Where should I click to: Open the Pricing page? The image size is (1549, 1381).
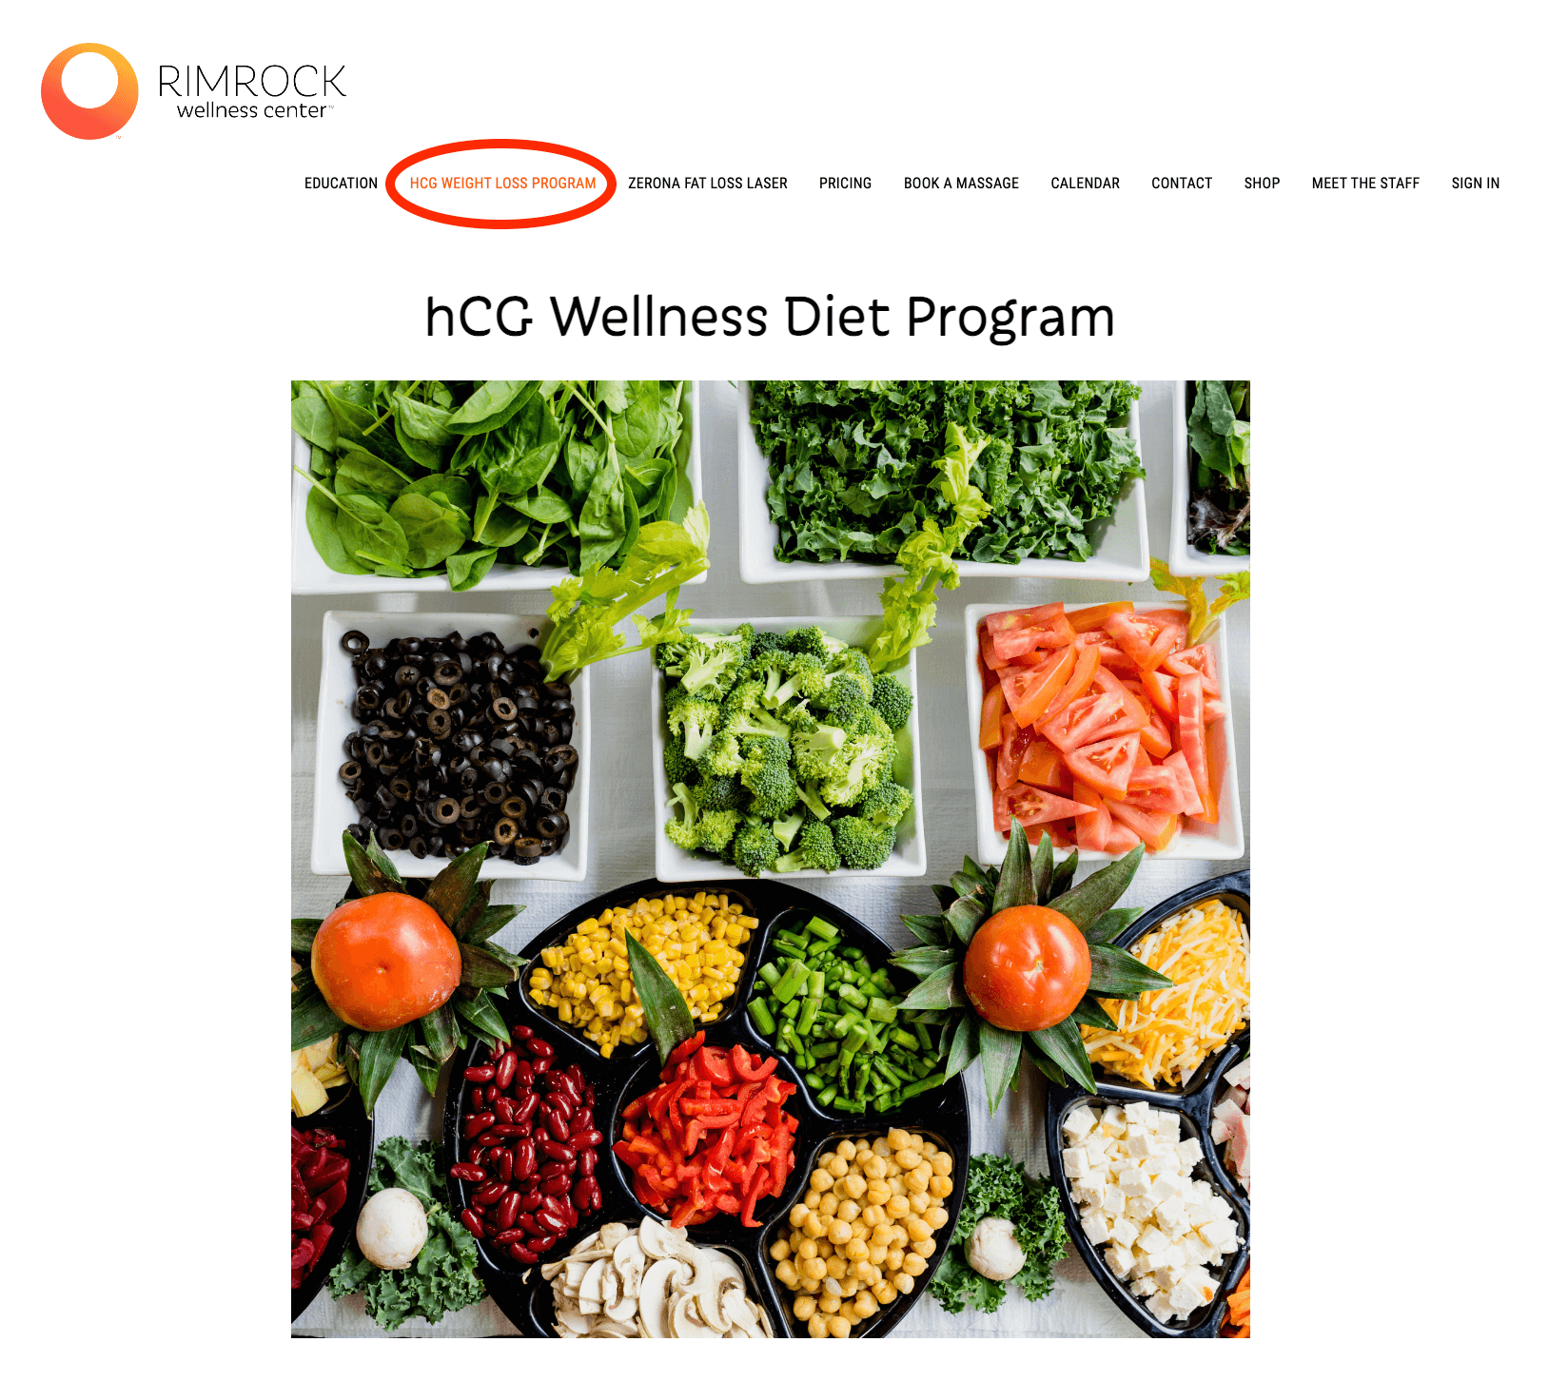(x=845, y=184)
